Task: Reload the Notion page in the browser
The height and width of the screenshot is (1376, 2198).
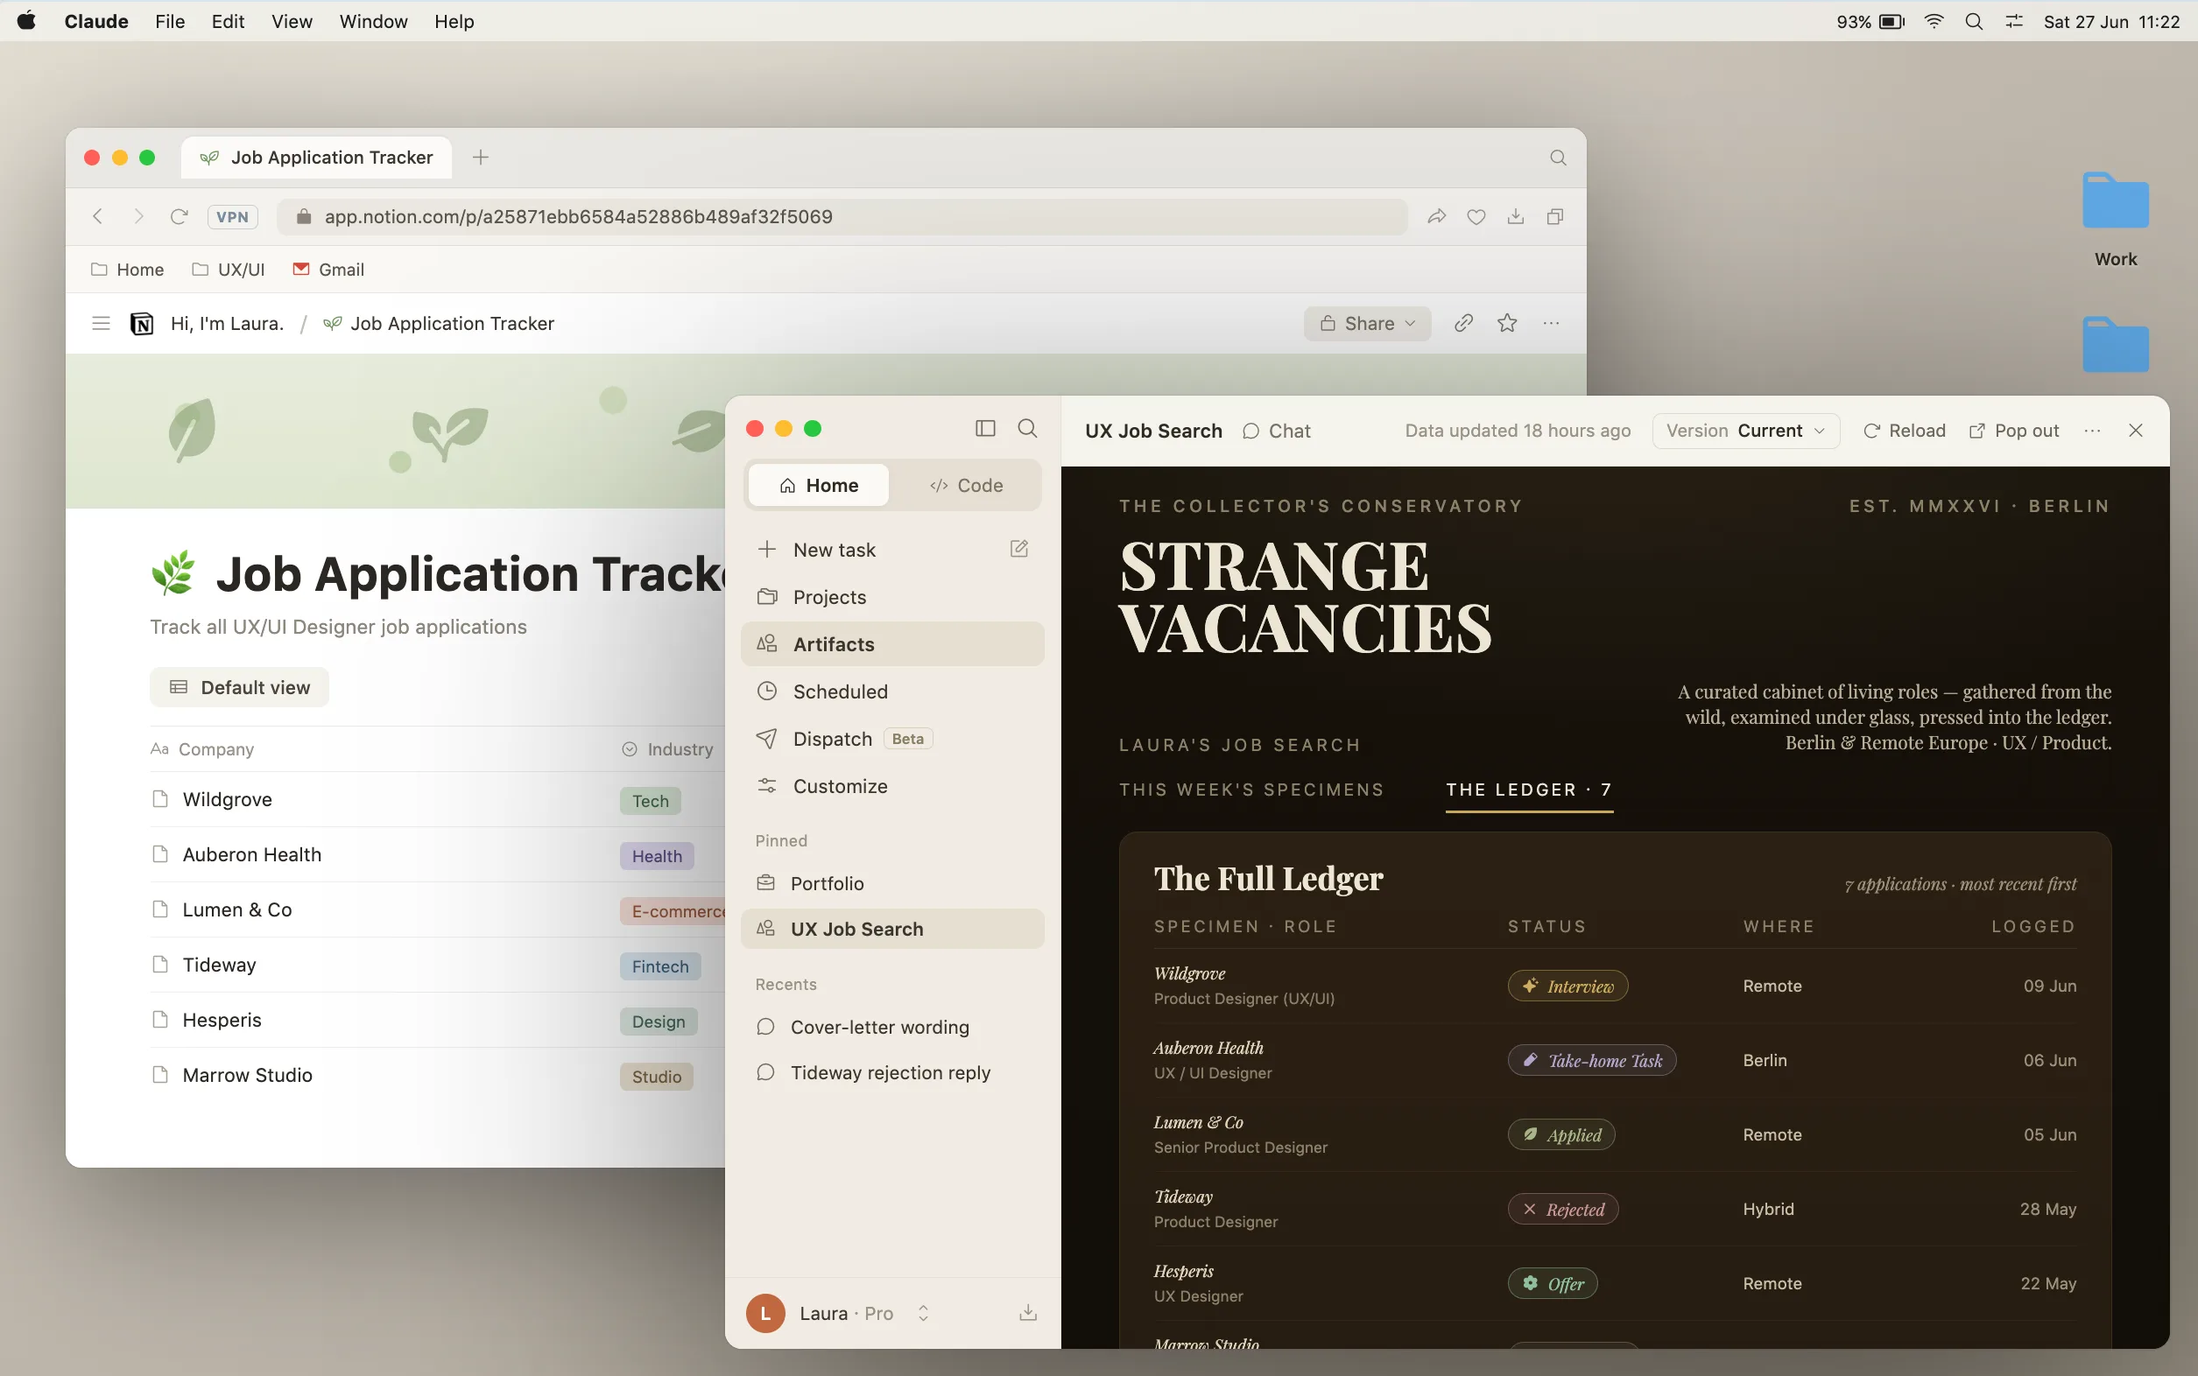Action: click(x=179, y=216)
